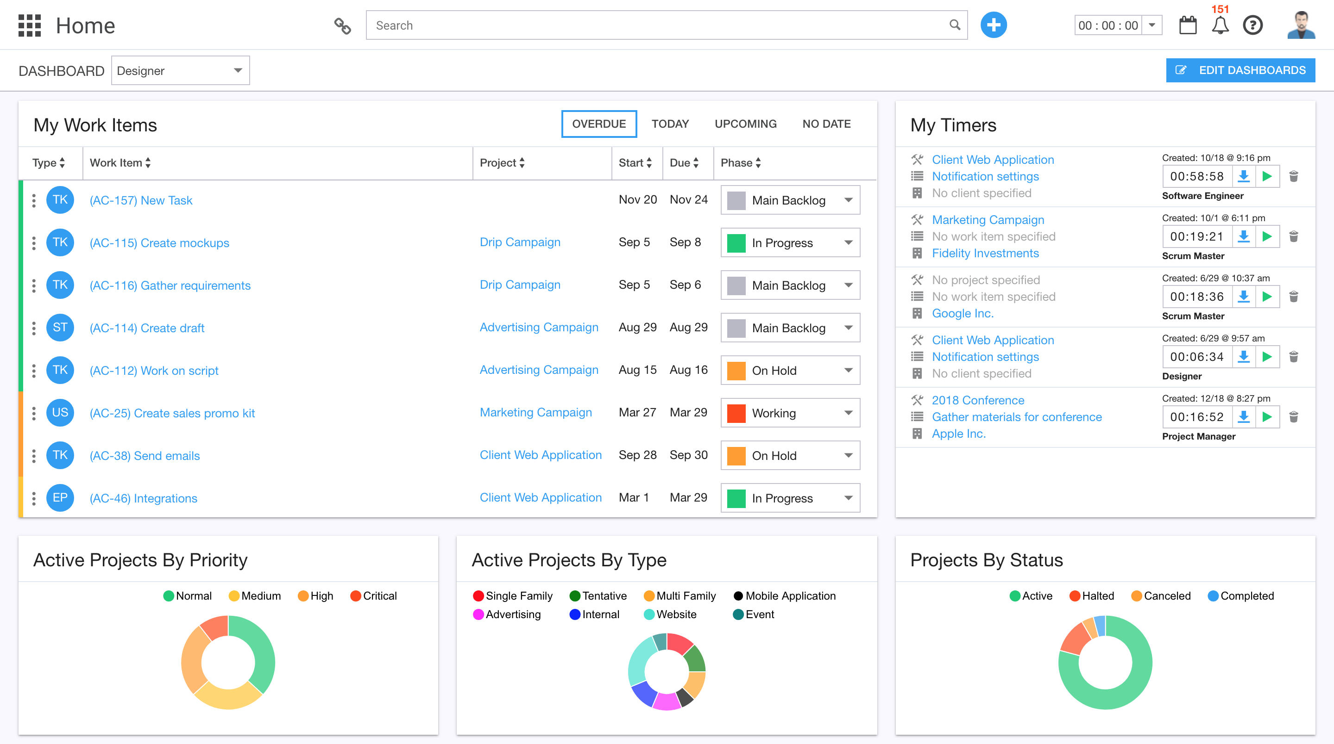The width and height of the screenshot is (1334, 744).
Task: Click the blue plus add button
Action: click(x=993, y=25)
